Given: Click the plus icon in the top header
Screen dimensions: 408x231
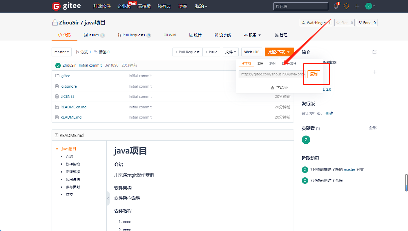Looking at the screenshot, I should coord(357,6).
